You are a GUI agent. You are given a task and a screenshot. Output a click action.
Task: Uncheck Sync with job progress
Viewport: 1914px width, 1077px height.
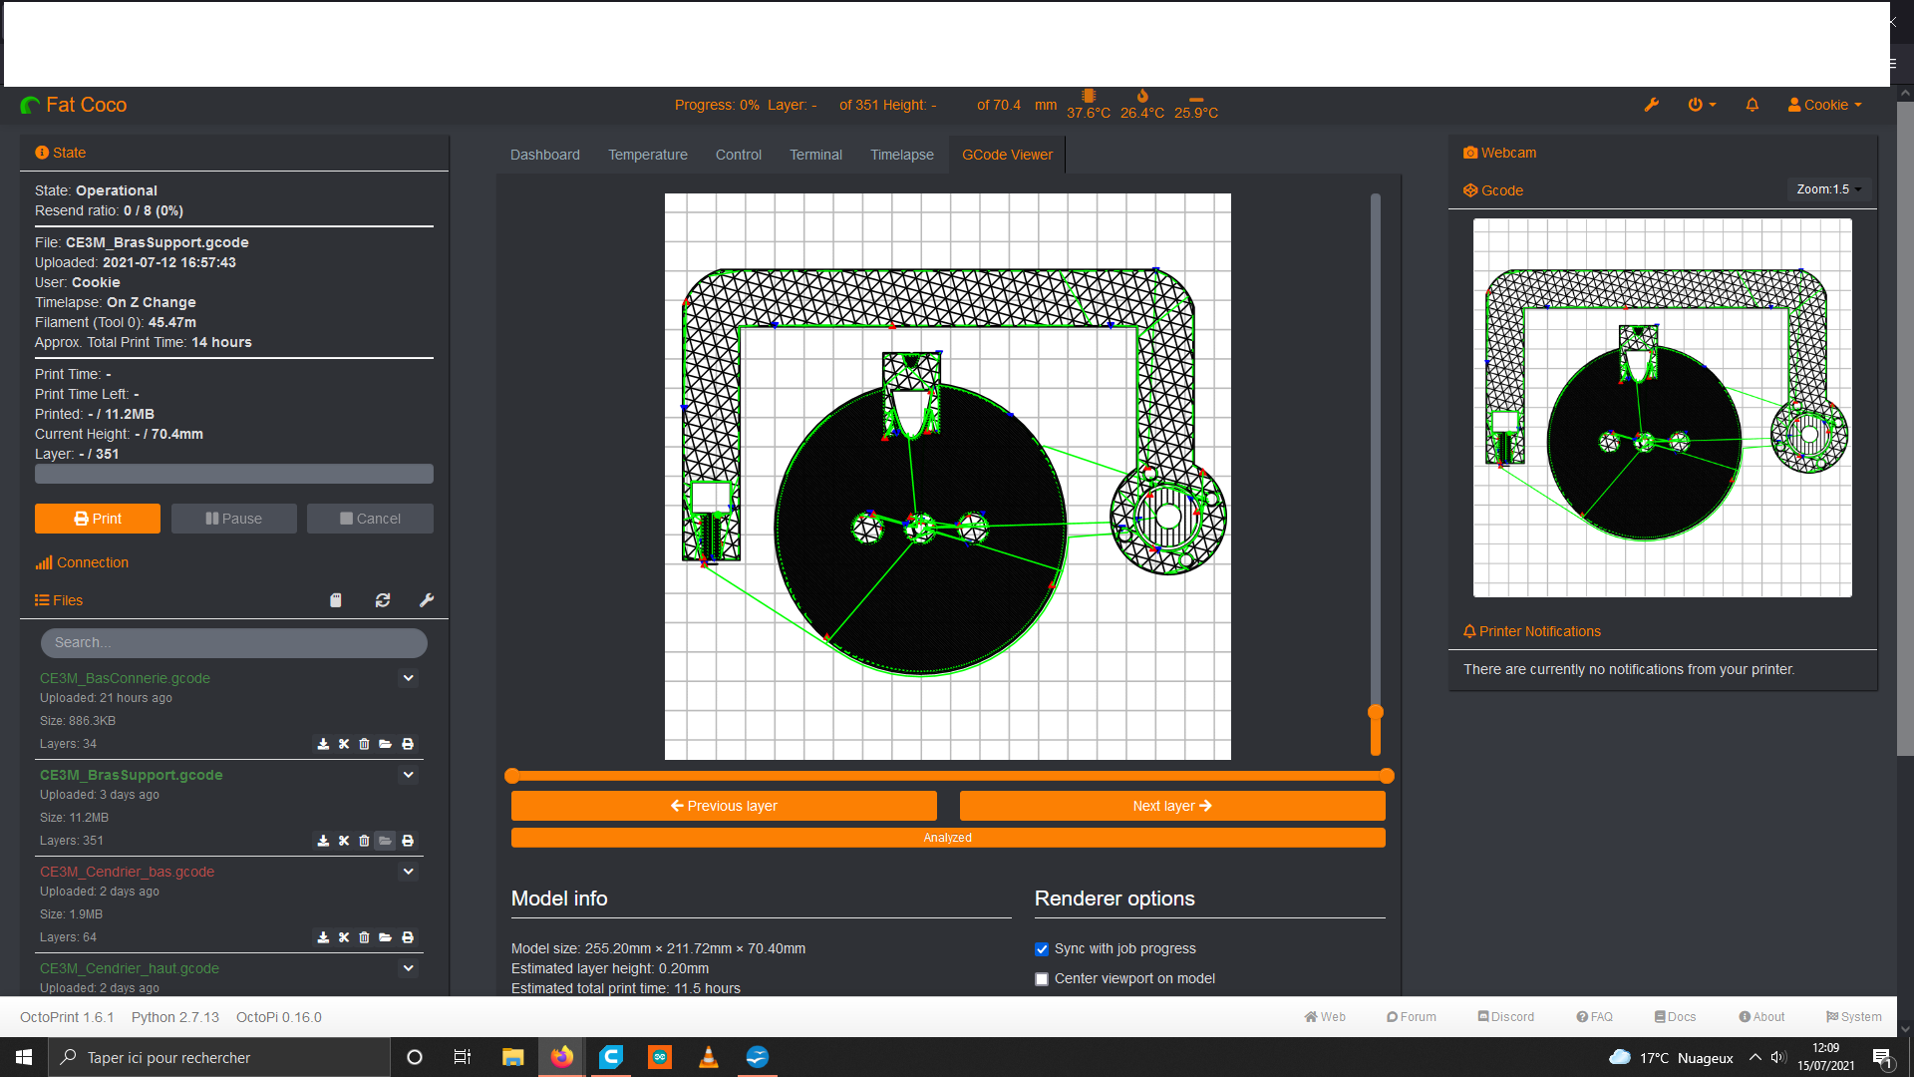click(1042, 949)
